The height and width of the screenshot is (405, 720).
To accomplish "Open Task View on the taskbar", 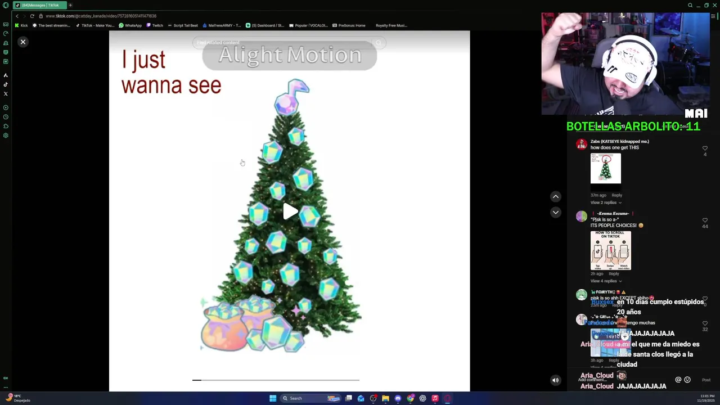I will [349, 398].
